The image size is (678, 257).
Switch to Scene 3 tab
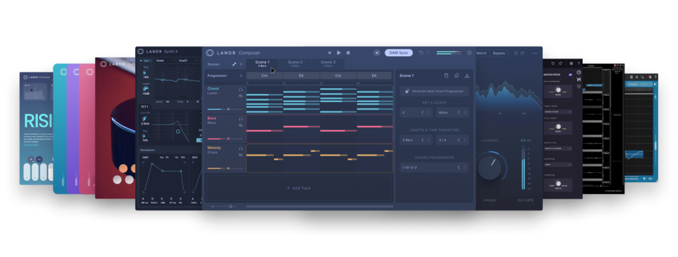point(328,64)
